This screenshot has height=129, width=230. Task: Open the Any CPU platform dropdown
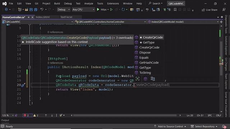[x=83, y=10]
